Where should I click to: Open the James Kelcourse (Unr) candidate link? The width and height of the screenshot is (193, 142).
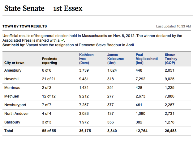click(x=115, y=59)
